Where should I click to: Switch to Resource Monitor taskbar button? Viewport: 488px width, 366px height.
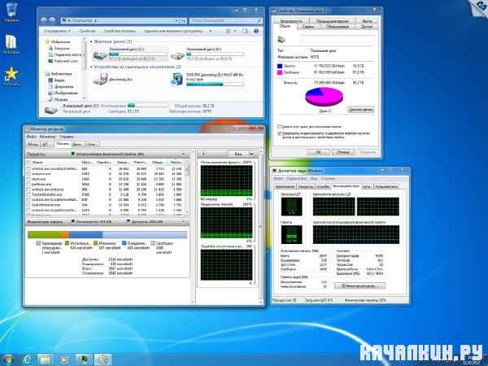102,359
